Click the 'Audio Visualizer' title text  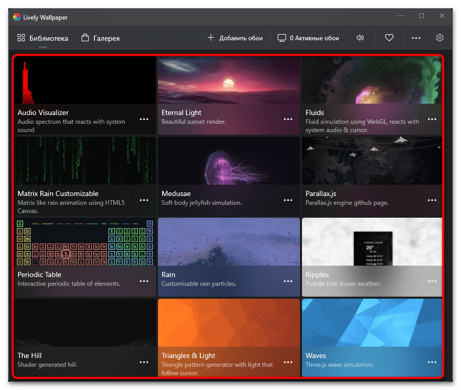tap(43, 112)
